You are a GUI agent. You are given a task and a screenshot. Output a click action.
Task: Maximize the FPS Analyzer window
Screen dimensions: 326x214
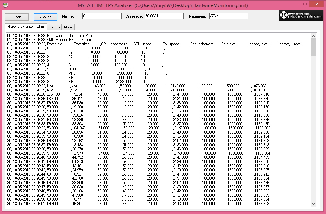click(305, 4)
